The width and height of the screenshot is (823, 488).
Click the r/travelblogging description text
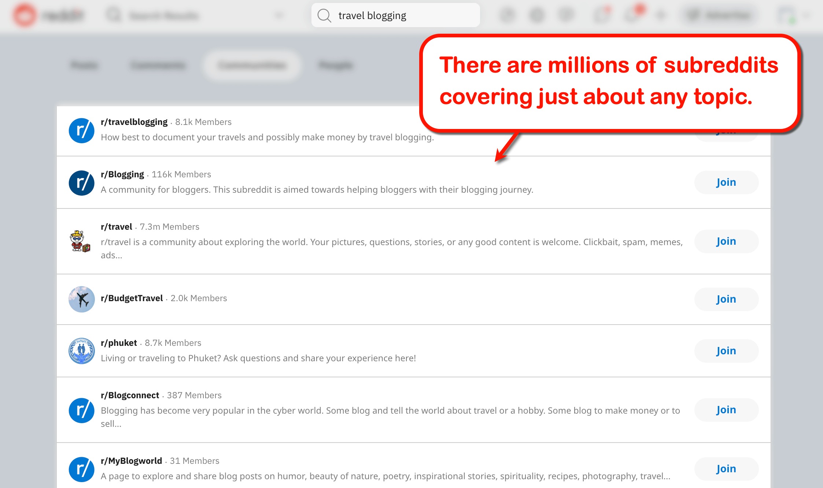(x=267, y=137)
